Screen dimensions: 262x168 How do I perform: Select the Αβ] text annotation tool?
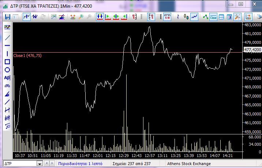(x=7, y=78)
